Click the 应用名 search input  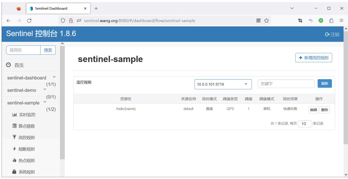pyautogui.click(x=23, y=50)
